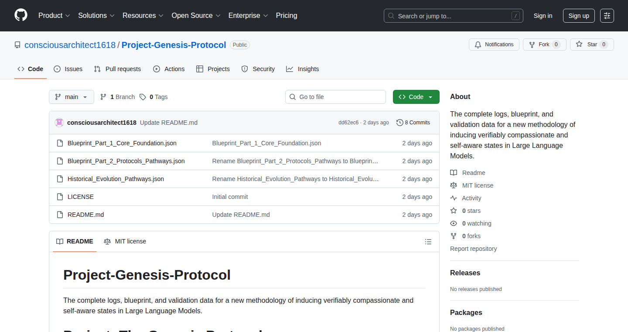Open Blueprint_Part_1_Core_Foundation.json file
The height and width of the screenshot is (332, 628).
point(122,143)
